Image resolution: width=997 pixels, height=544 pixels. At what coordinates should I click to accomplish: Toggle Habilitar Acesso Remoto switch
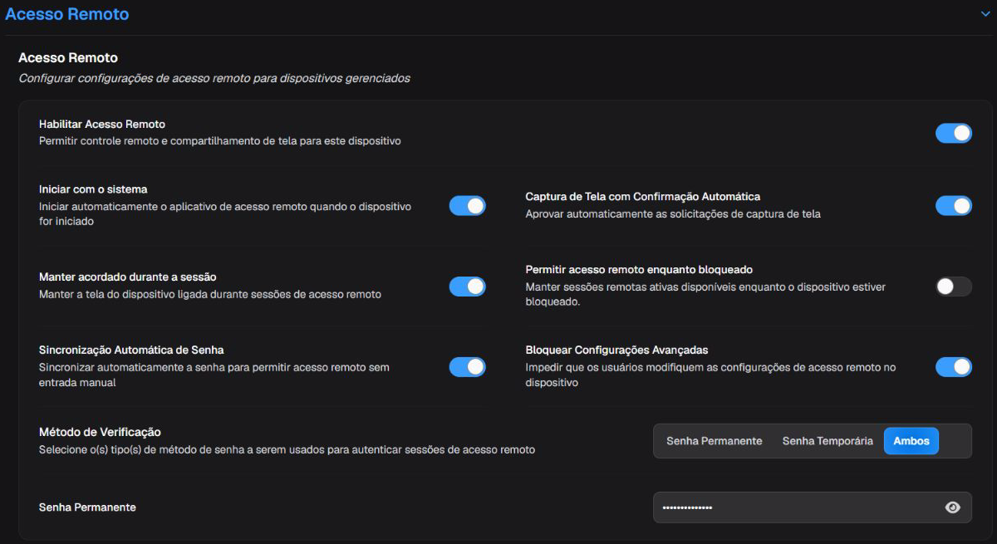click(954, 133)
